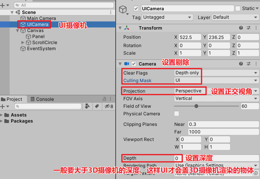Open the Transform help reference icon

coord(241,28)
